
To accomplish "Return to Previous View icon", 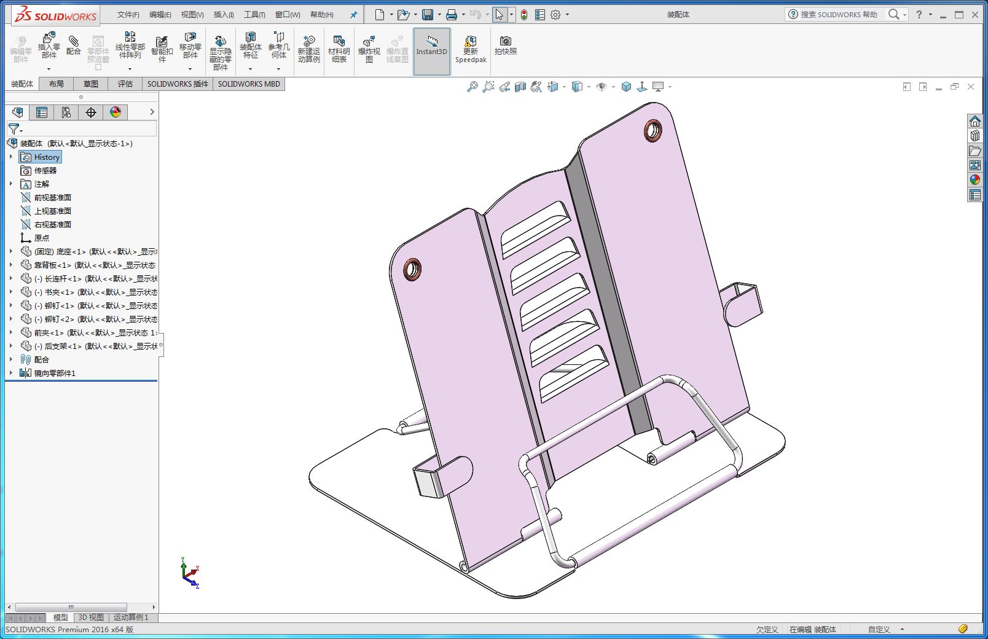I will coord(504,87).
